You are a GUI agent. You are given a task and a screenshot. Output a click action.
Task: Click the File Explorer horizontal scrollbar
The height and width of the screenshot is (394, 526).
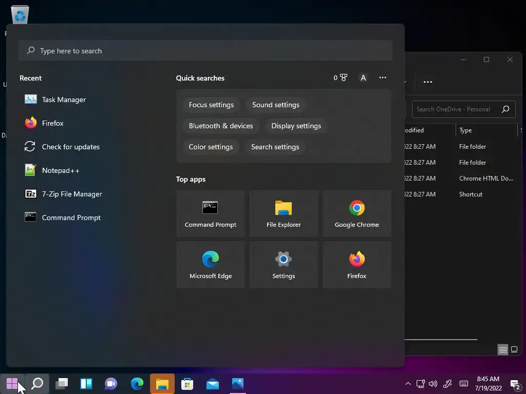tap(441, 340)
